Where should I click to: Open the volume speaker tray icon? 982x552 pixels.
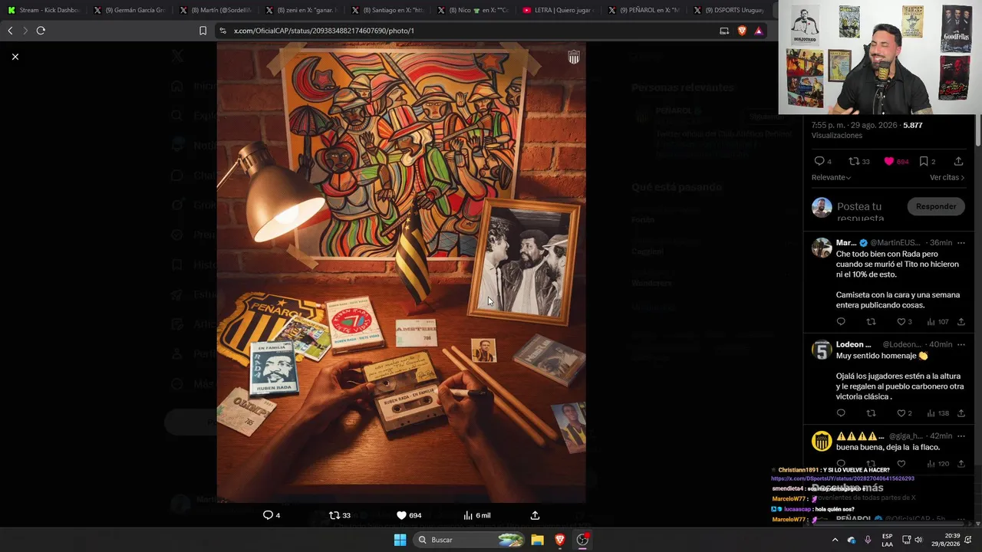point(918,540)
